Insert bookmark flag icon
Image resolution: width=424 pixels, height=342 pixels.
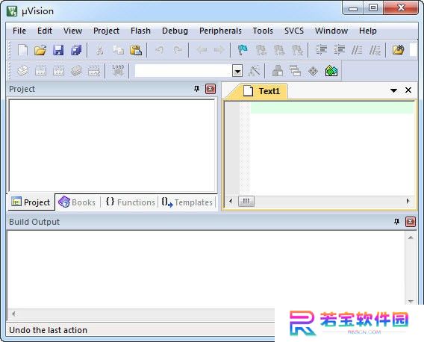click(243, 50)
